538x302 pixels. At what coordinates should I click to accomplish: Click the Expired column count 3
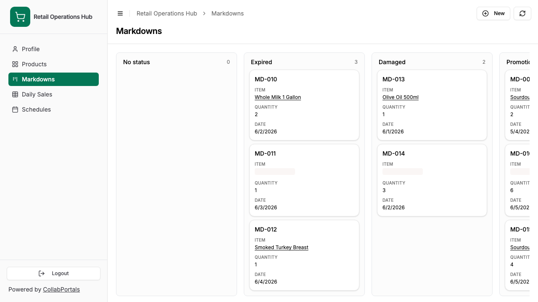pyautogui.click(x=356, y=62)
